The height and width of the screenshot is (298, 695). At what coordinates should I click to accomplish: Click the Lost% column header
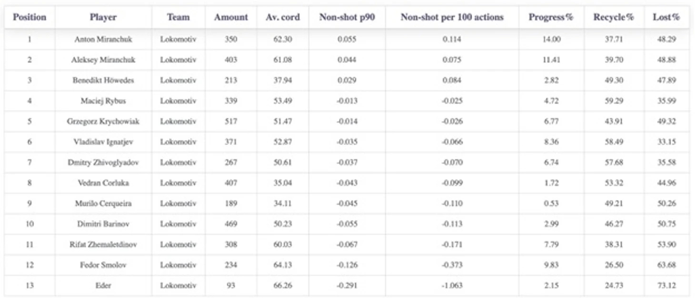coord(666,18)
